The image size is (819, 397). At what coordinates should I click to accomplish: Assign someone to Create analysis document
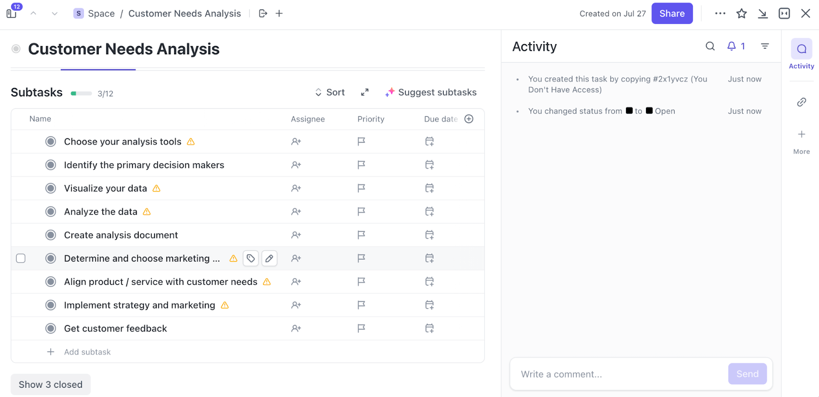pyautogui.click(x=296, y=235)
